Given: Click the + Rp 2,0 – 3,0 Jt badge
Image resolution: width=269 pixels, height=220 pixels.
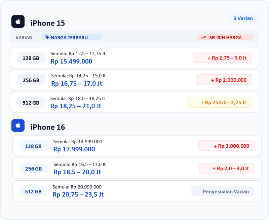Looking at the screenshot, I should pyautogui.click(x=227, y=168).
